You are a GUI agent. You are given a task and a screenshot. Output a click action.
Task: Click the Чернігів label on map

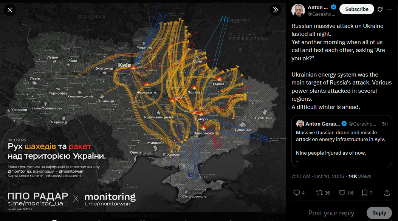pyautogui.click(x=145, y=48)
